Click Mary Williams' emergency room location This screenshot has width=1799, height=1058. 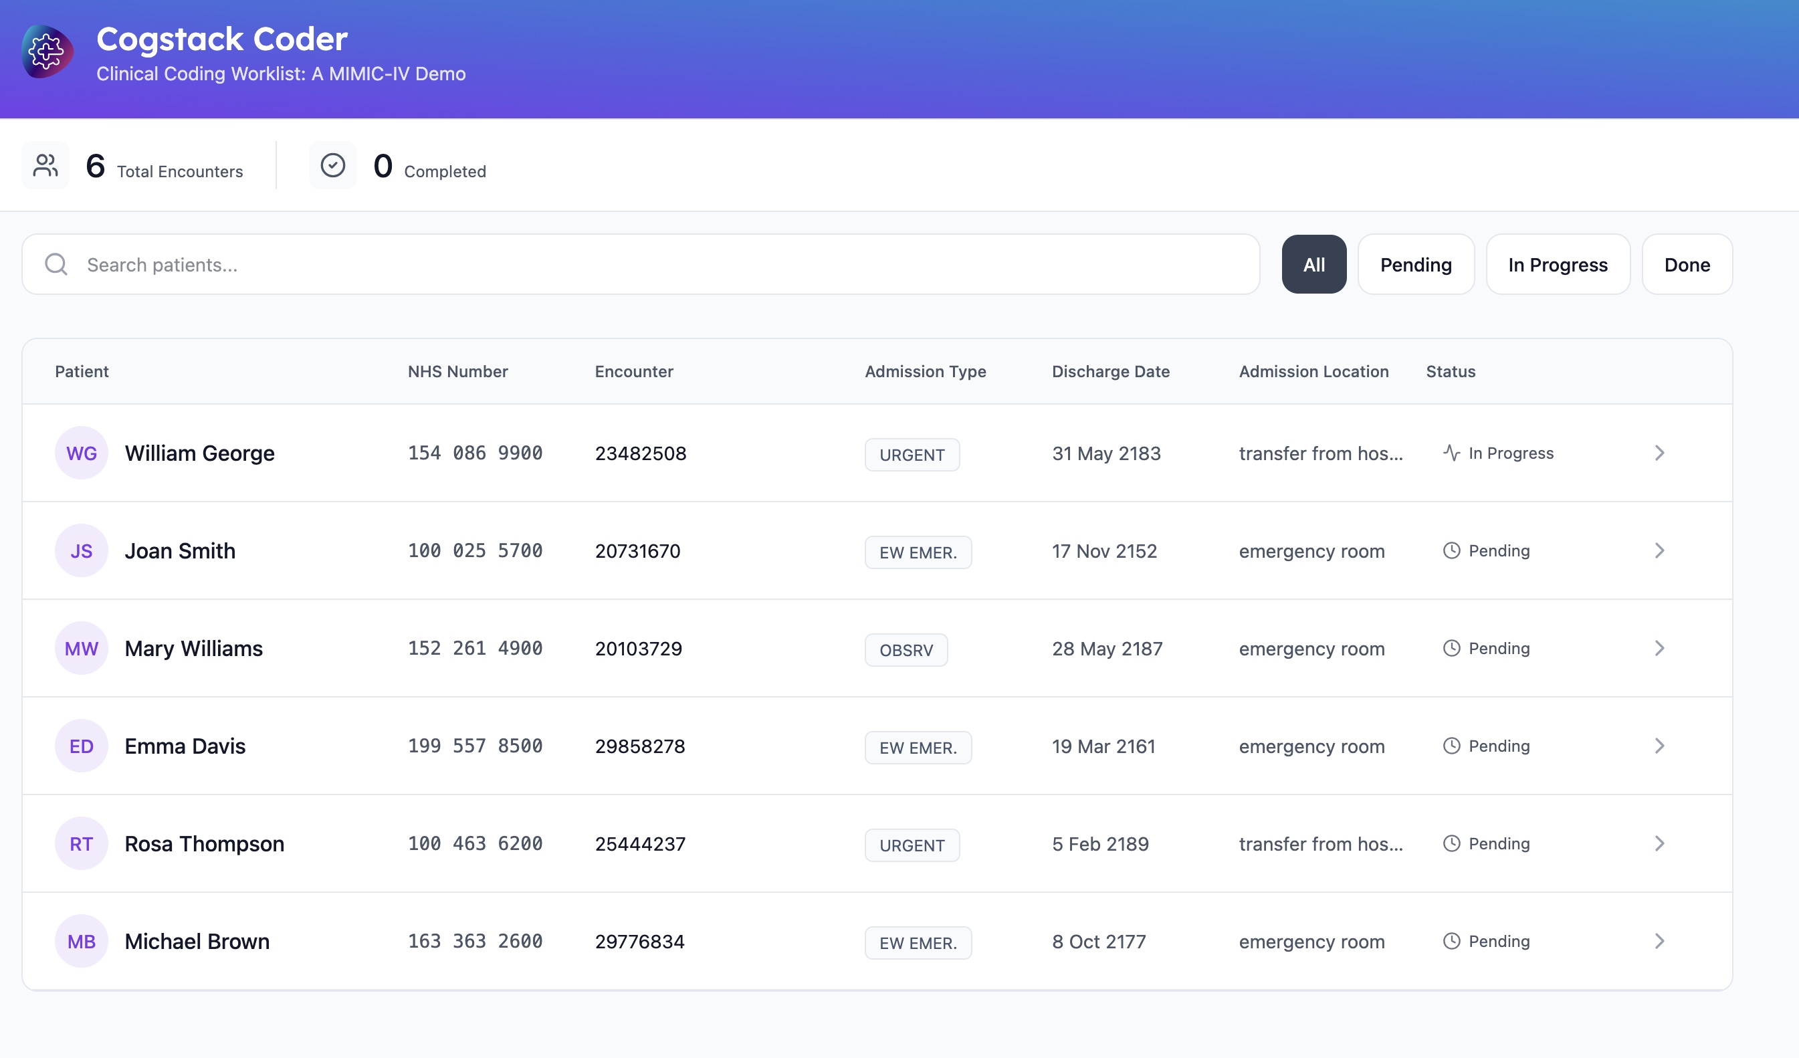(1312, 648)
